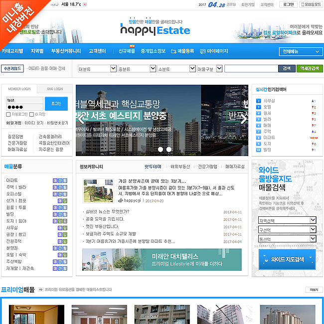Screen dimensions: 324x324
Task: Click the 매 badge in the 전원주택 row
Action: point(60,241)
